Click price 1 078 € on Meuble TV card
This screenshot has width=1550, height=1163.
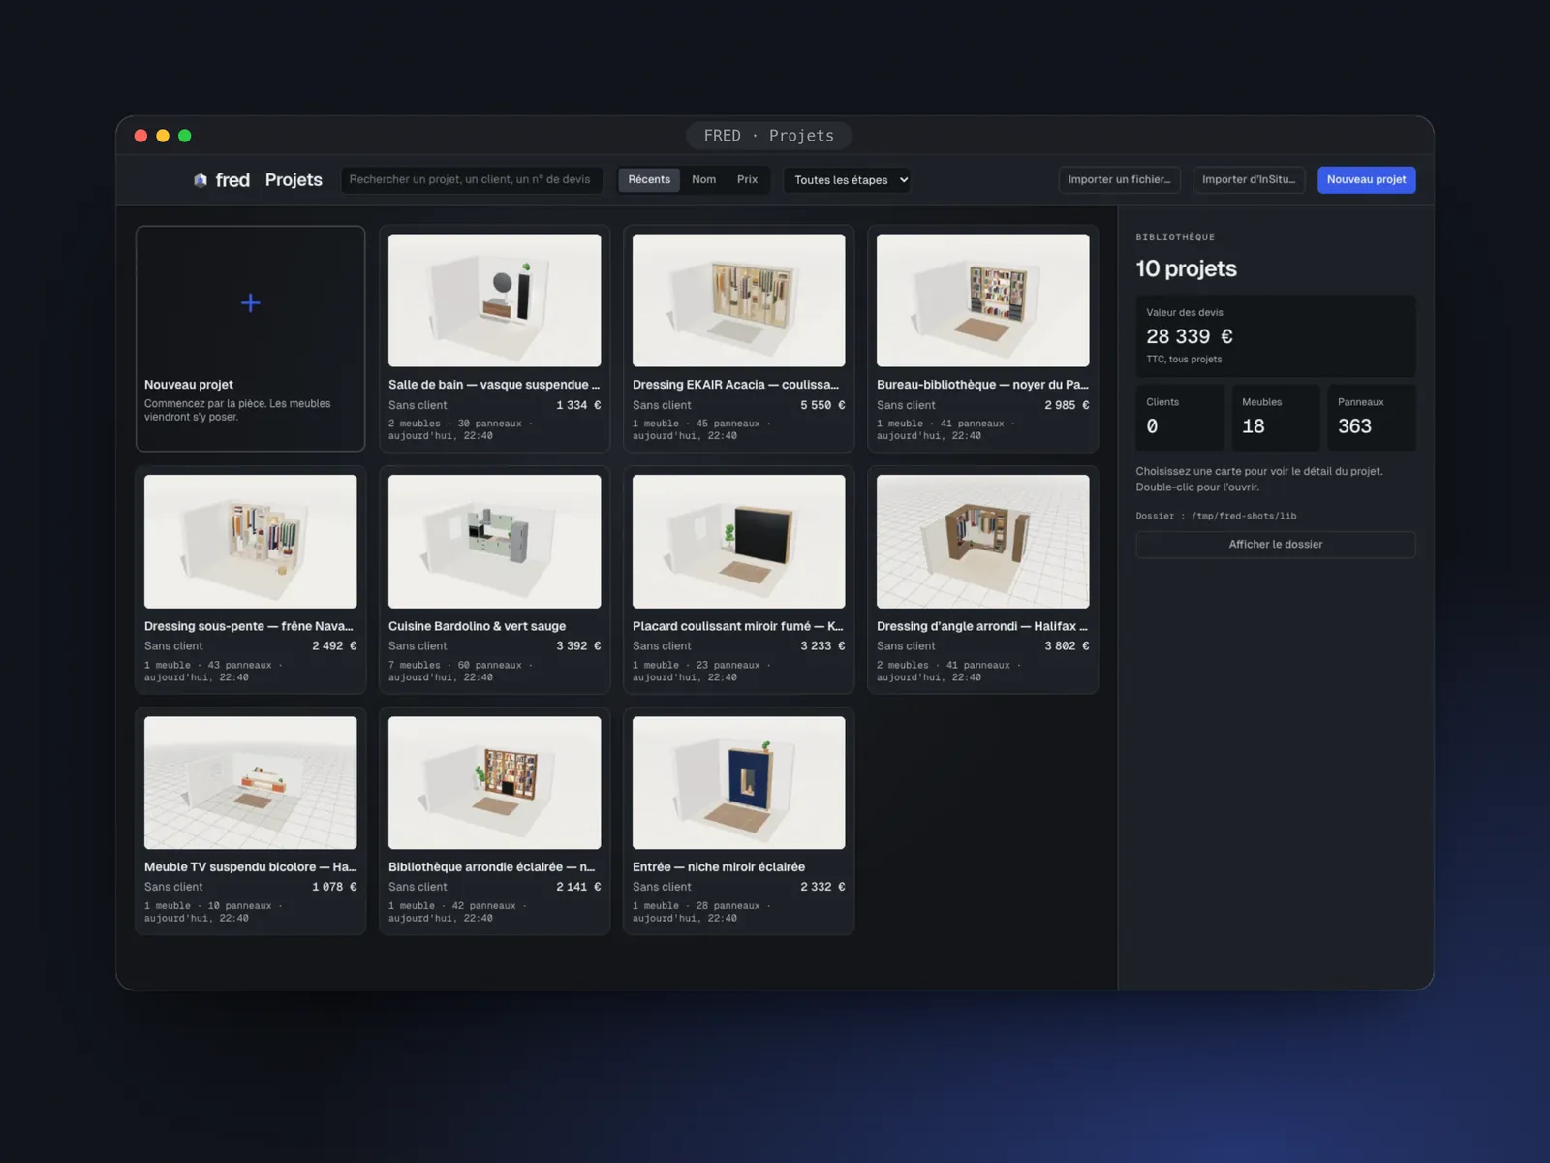click(334, 887)
